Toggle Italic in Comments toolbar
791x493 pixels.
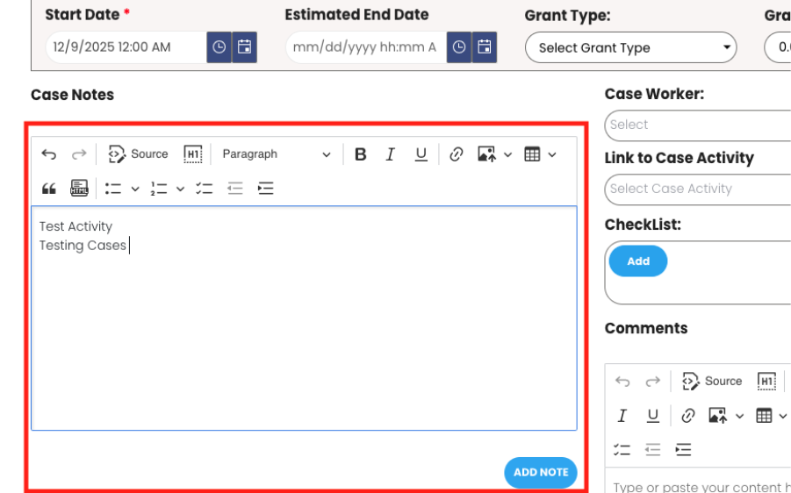tap(622, 416)
